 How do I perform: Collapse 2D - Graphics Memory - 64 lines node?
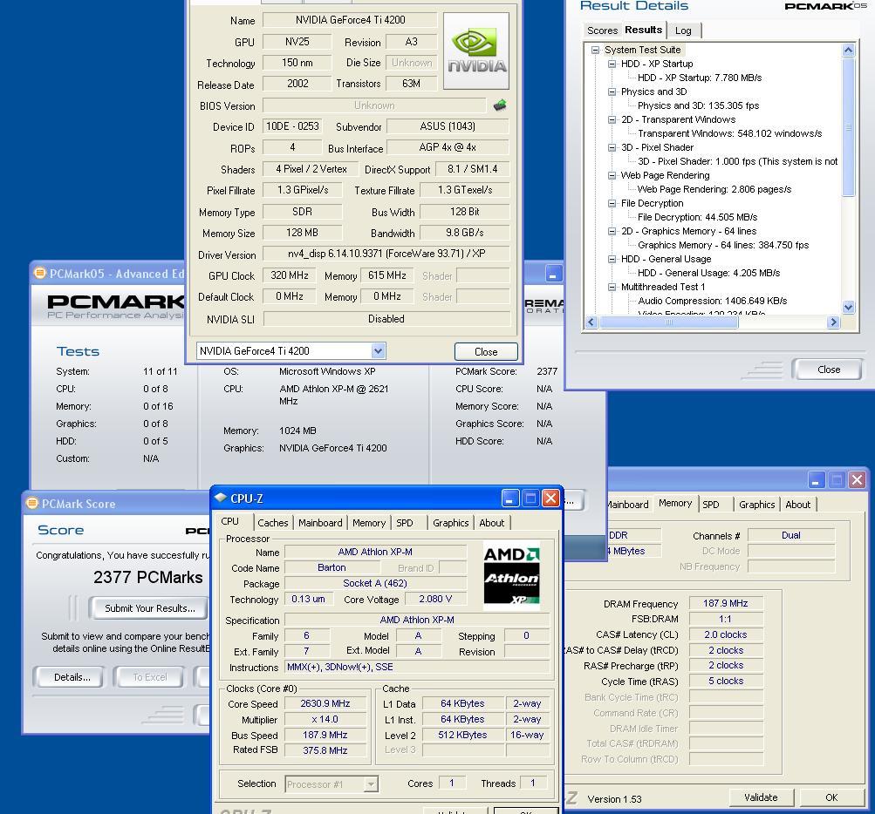tap(612, 231)
